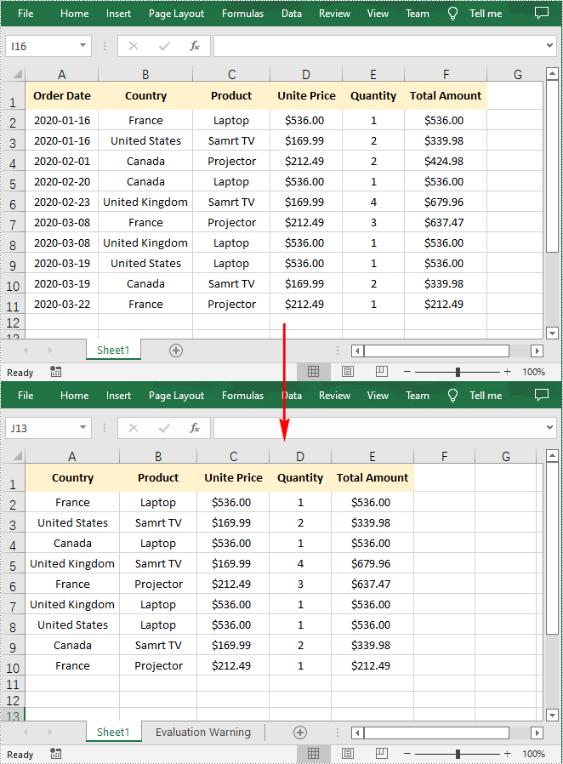Screen dimensions: 563x764
Task: Click the horizontal scroll left arrow, bottom sheet
Action: pos(357,733)
